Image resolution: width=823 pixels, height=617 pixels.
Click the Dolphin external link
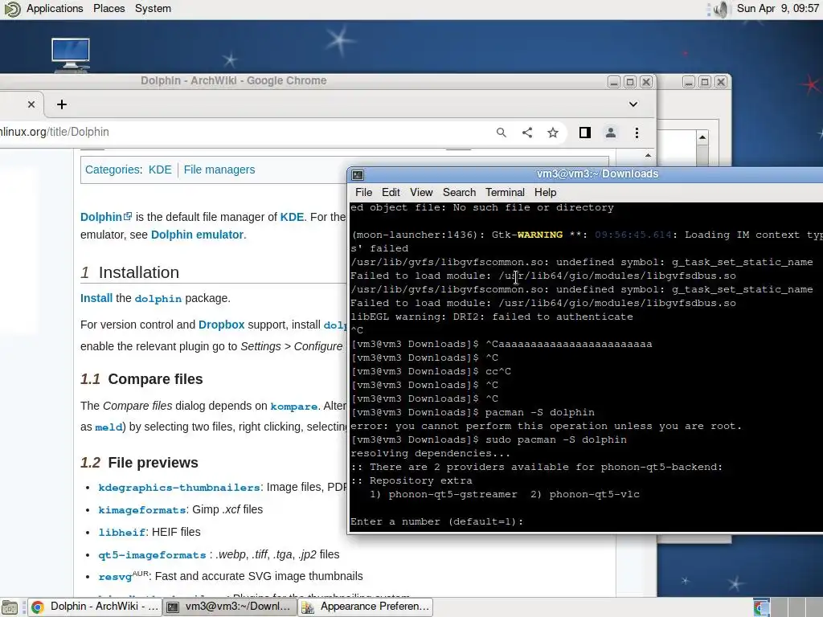pos(105,217)
